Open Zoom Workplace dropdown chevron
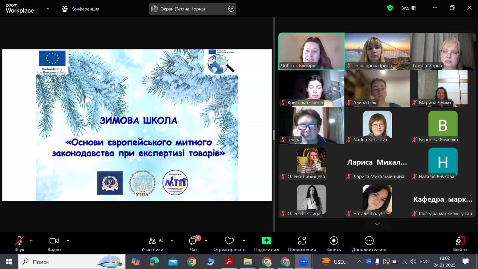This screenshot has height=269, width=478. coord(48,9)
